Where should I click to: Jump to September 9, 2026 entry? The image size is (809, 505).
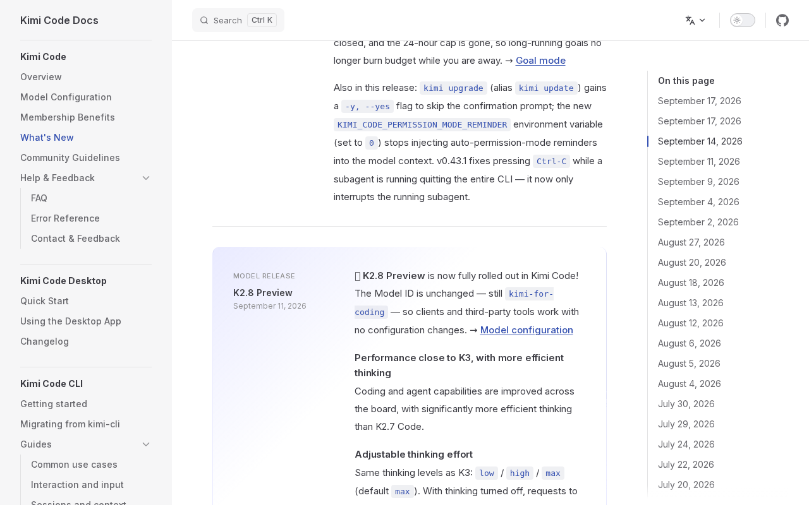(698, 182)
